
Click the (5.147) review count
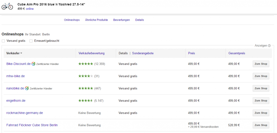99,101
